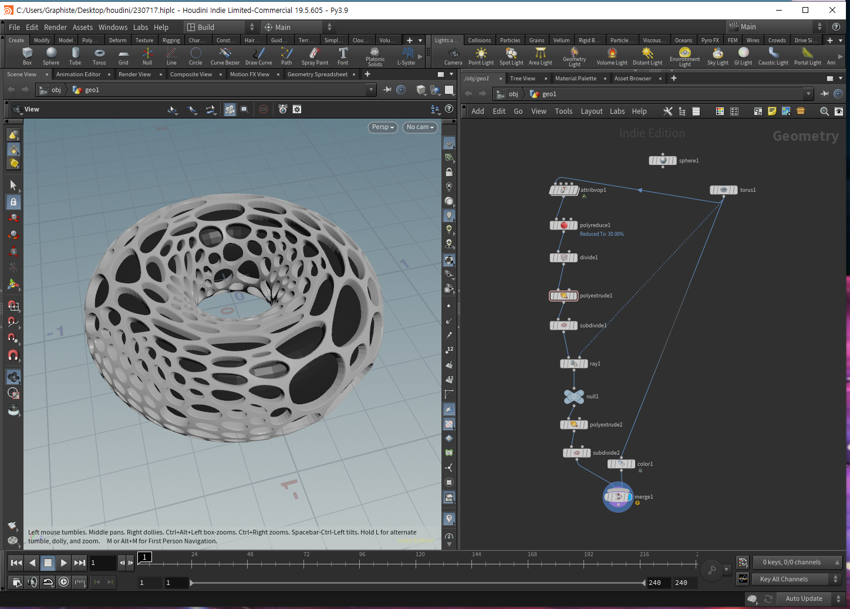Choose the Curve Bezier tool
The width and height of the screenshot is (850, 609).
point(225,56)
